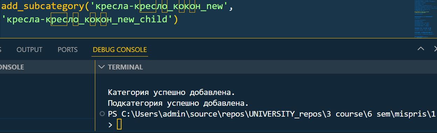Viewport: 437px width, 133px height.
Task: Maximize the panel with the up chevron
Action: click(x=421, y=49)
